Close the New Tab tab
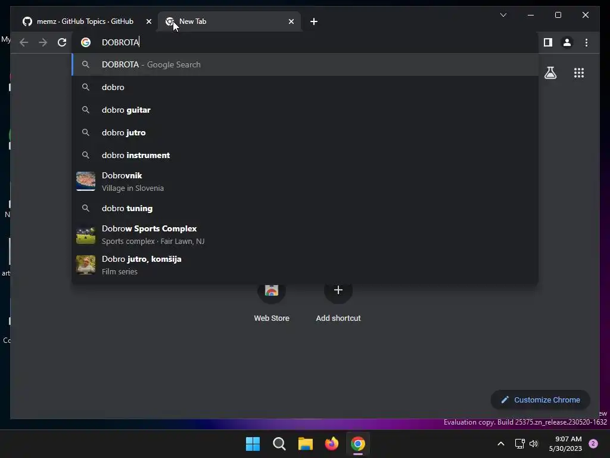Image resolution: width=610 pixels, height=458 pixels. (x=291, y=21)
